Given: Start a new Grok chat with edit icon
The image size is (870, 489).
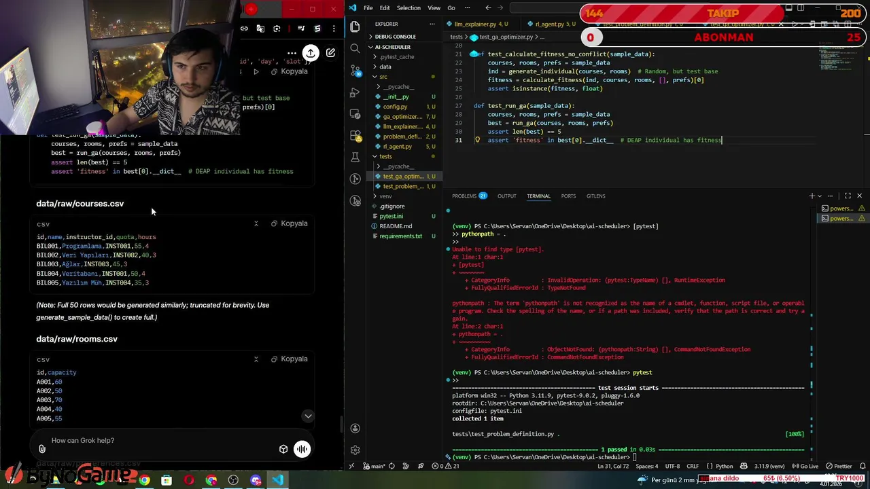Looking at the screenshot, I should coord(330,53).
